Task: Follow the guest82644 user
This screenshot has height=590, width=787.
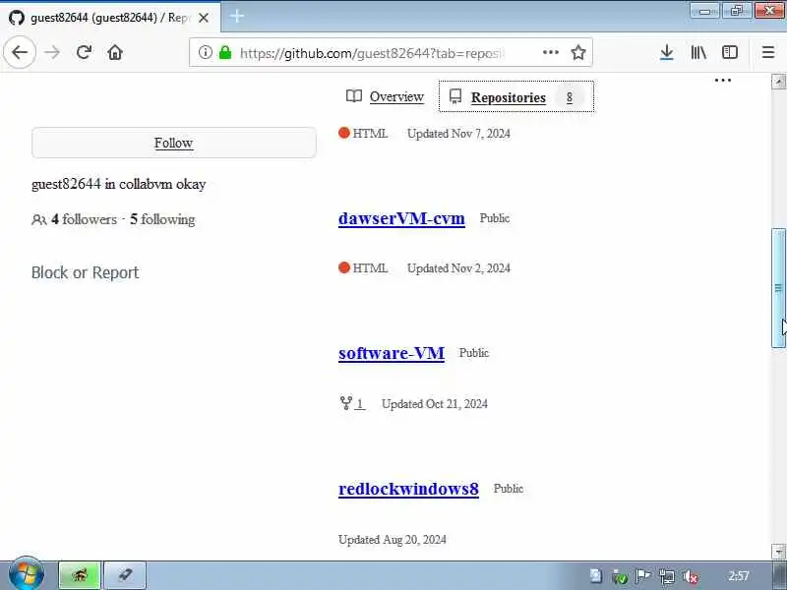Action: [x=174, y=143]
